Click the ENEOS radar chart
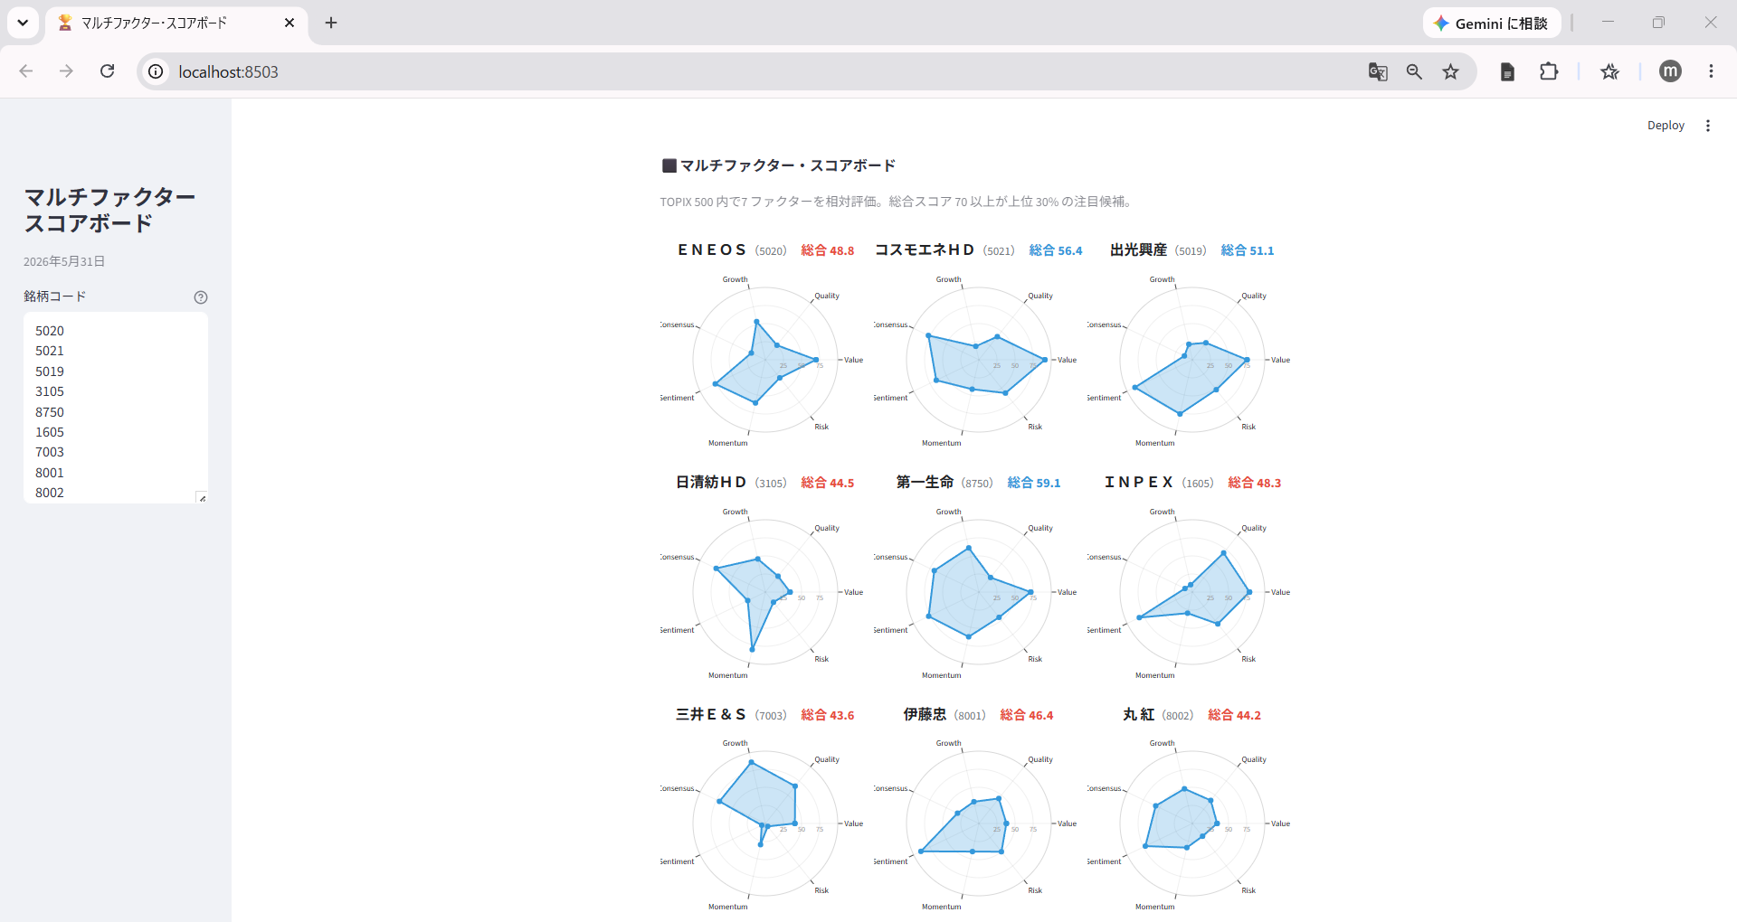The image size is (1737, 922). point(764,360)
